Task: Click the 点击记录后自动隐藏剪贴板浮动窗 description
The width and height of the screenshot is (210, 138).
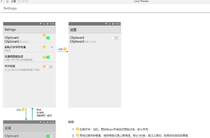Action: (22, 70)
